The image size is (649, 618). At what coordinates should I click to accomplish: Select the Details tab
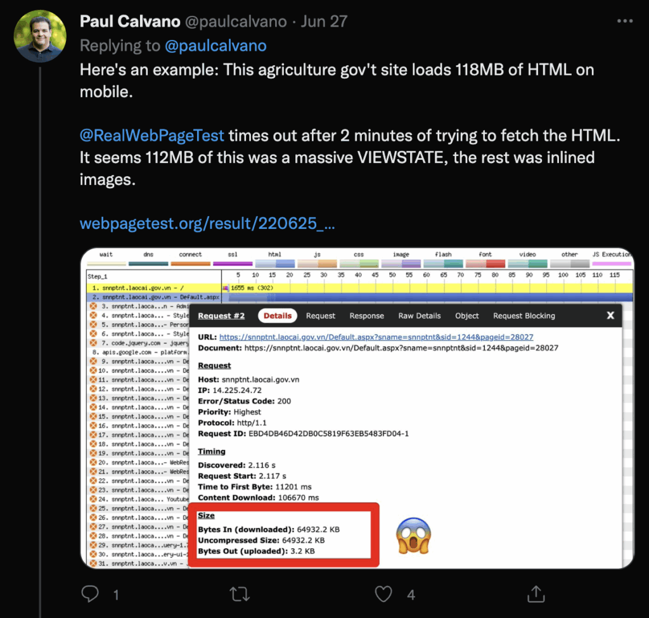coord(278,316)
